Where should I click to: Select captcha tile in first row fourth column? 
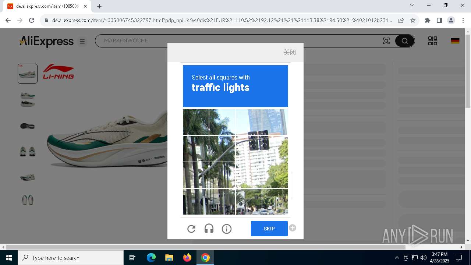275,122
